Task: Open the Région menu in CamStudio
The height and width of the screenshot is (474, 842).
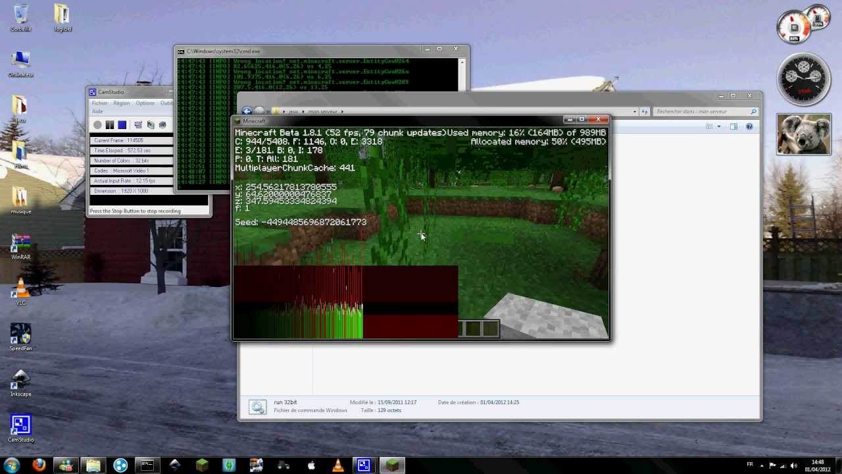Action: click(x=121, y=103)
